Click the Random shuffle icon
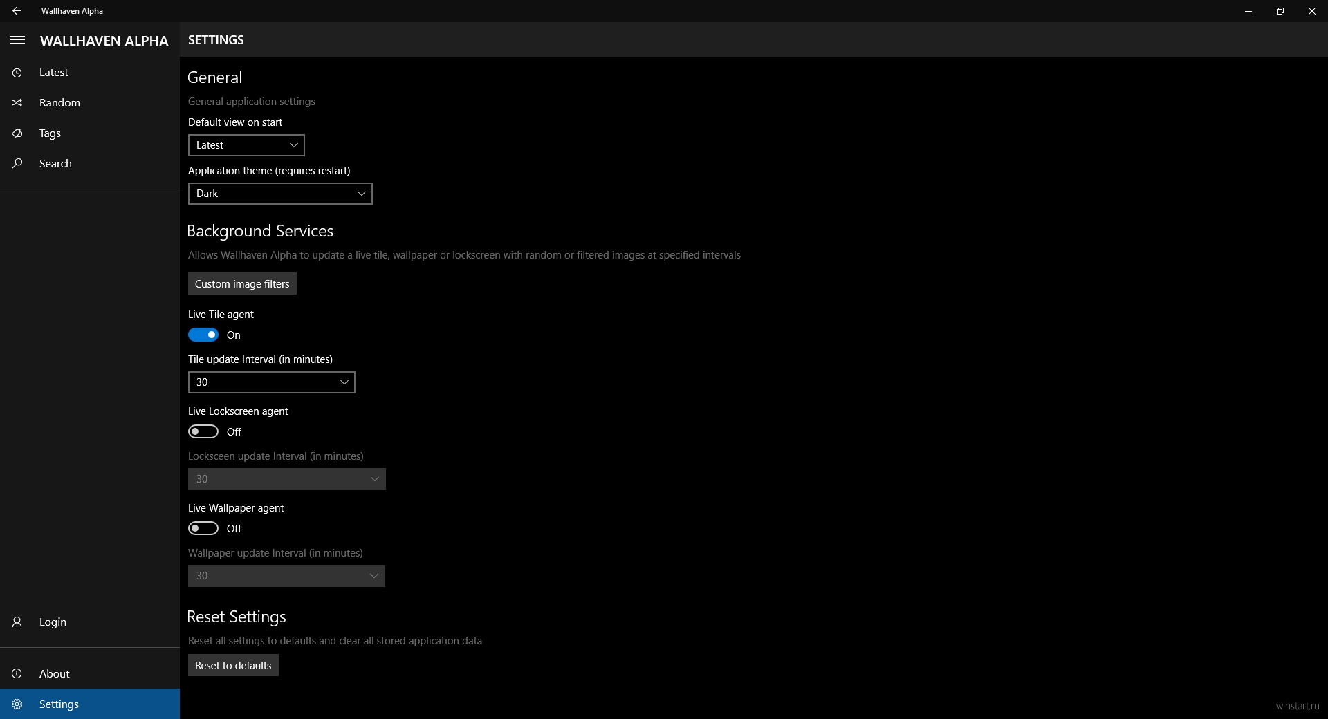 pos(17,103)
